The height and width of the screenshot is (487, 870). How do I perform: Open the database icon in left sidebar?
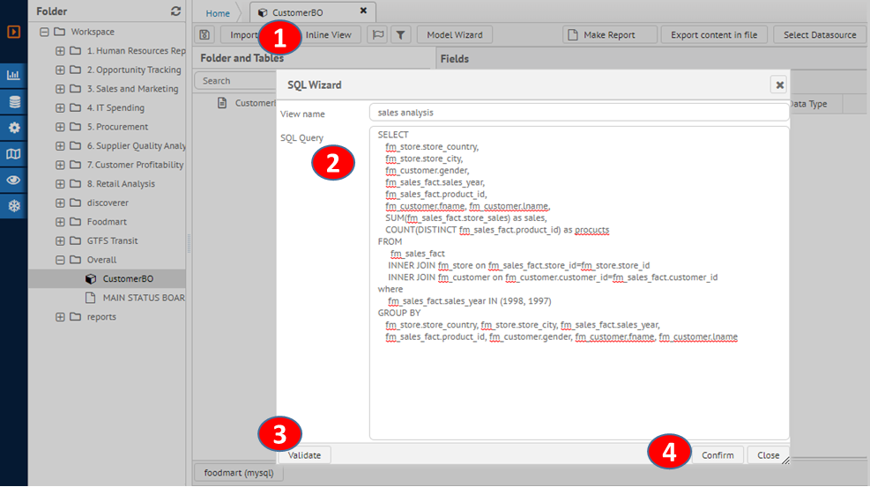point(14,101)
